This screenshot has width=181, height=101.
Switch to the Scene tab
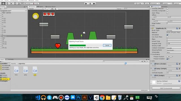32,7
